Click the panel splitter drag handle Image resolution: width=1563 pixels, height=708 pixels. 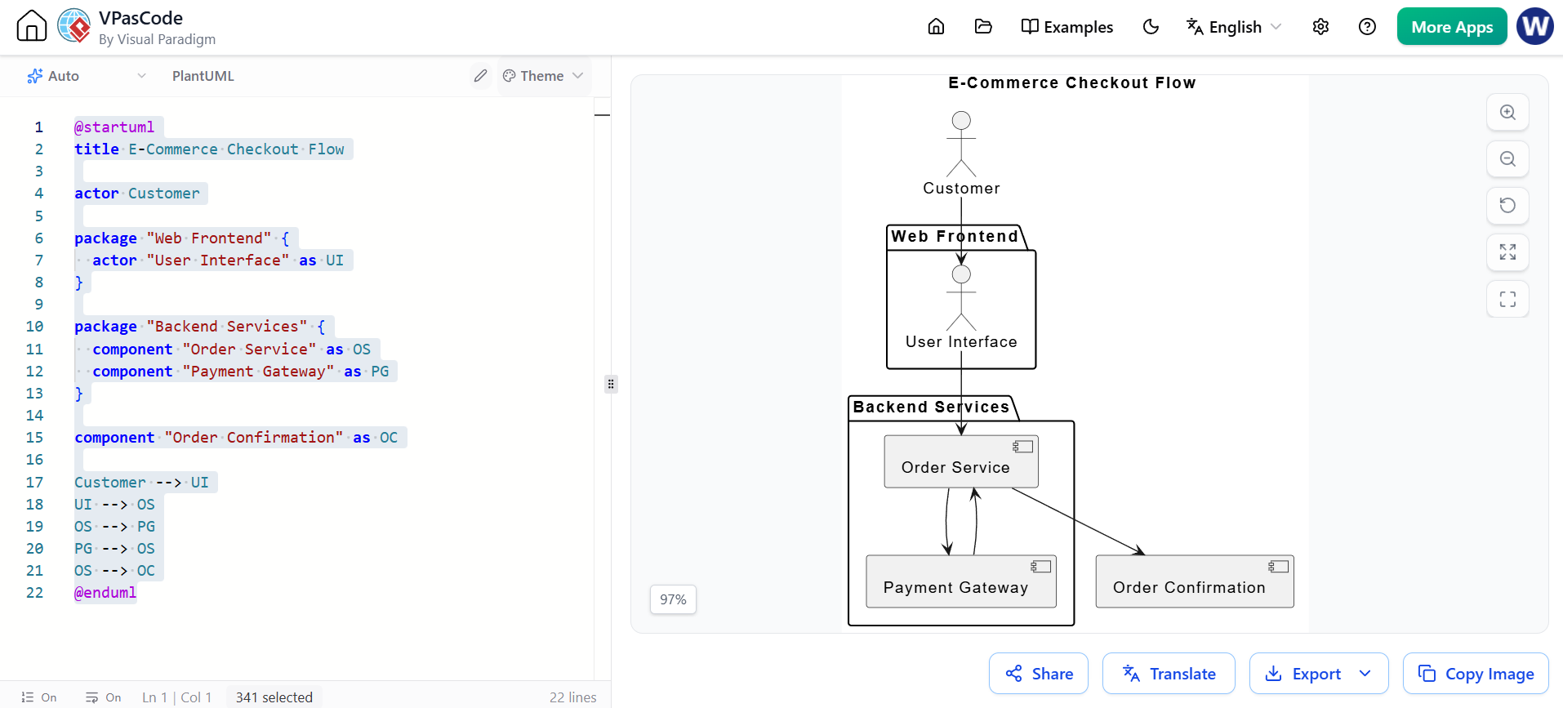pyautogui.click(x=611, y=384)
